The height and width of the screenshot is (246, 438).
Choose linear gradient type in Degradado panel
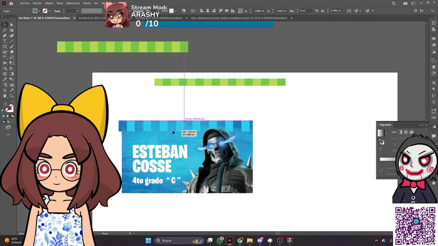400,132
